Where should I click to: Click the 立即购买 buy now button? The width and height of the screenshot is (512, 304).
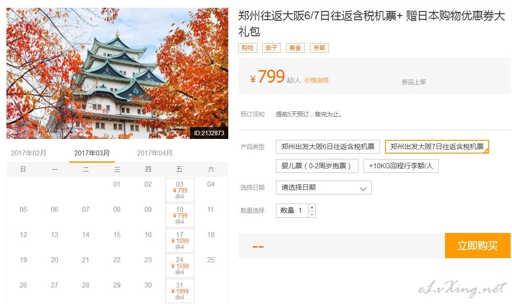pyautogui.click(x=477, y=246)
